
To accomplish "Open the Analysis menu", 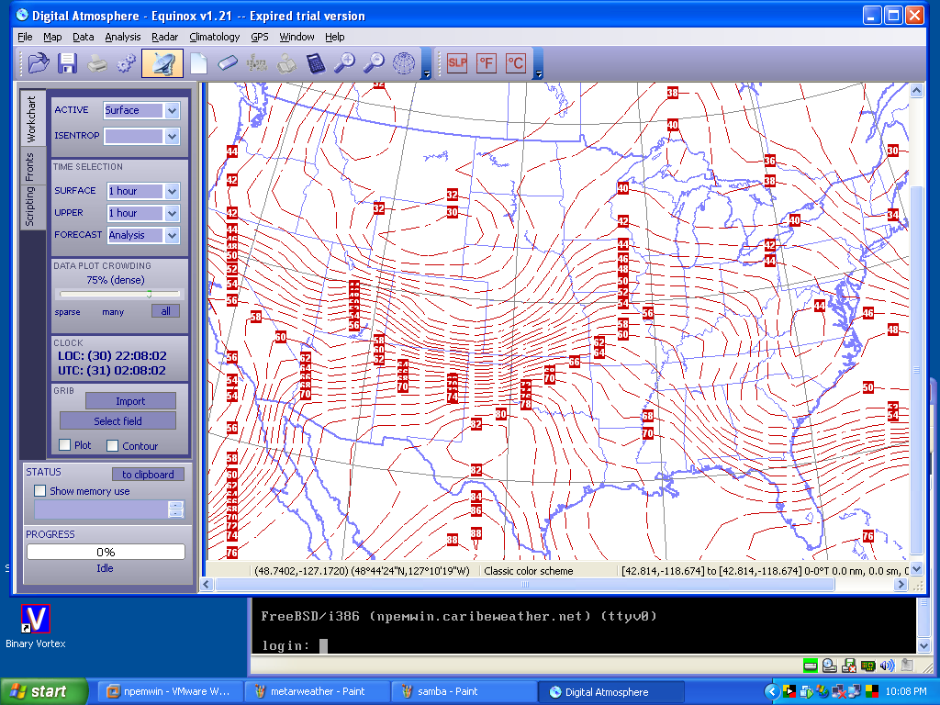I will coord(122,37).
